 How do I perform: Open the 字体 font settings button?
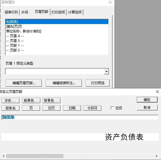pyautogui.click(x=10, y=100)
